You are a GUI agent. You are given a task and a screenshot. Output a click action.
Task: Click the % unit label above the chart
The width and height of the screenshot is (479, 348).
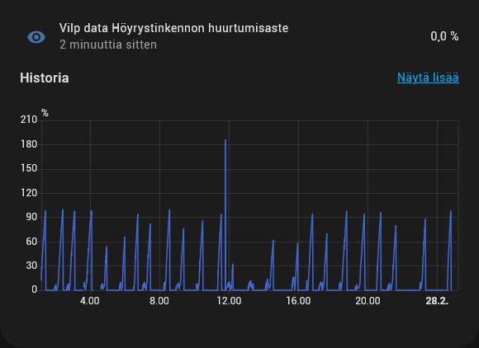[45, 113]
